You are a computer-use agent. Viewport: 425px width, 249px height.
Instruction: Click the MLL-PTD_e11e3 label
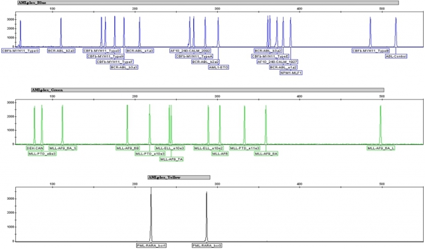(245, 148)
